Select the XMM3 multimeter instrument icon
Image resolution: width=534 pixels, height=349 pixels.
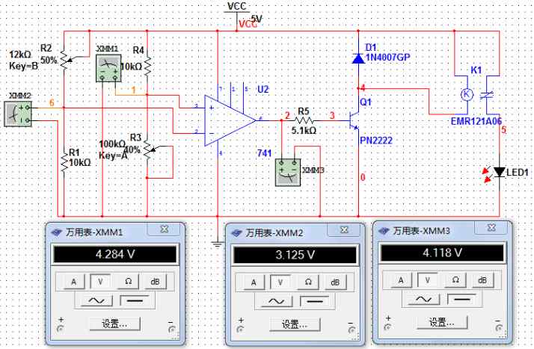coord(288,173)
